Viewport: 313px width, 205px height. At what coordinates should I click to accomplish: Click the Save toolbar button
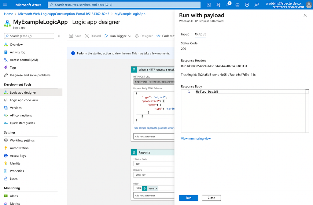pyautogui.click(x=75, y=36)
